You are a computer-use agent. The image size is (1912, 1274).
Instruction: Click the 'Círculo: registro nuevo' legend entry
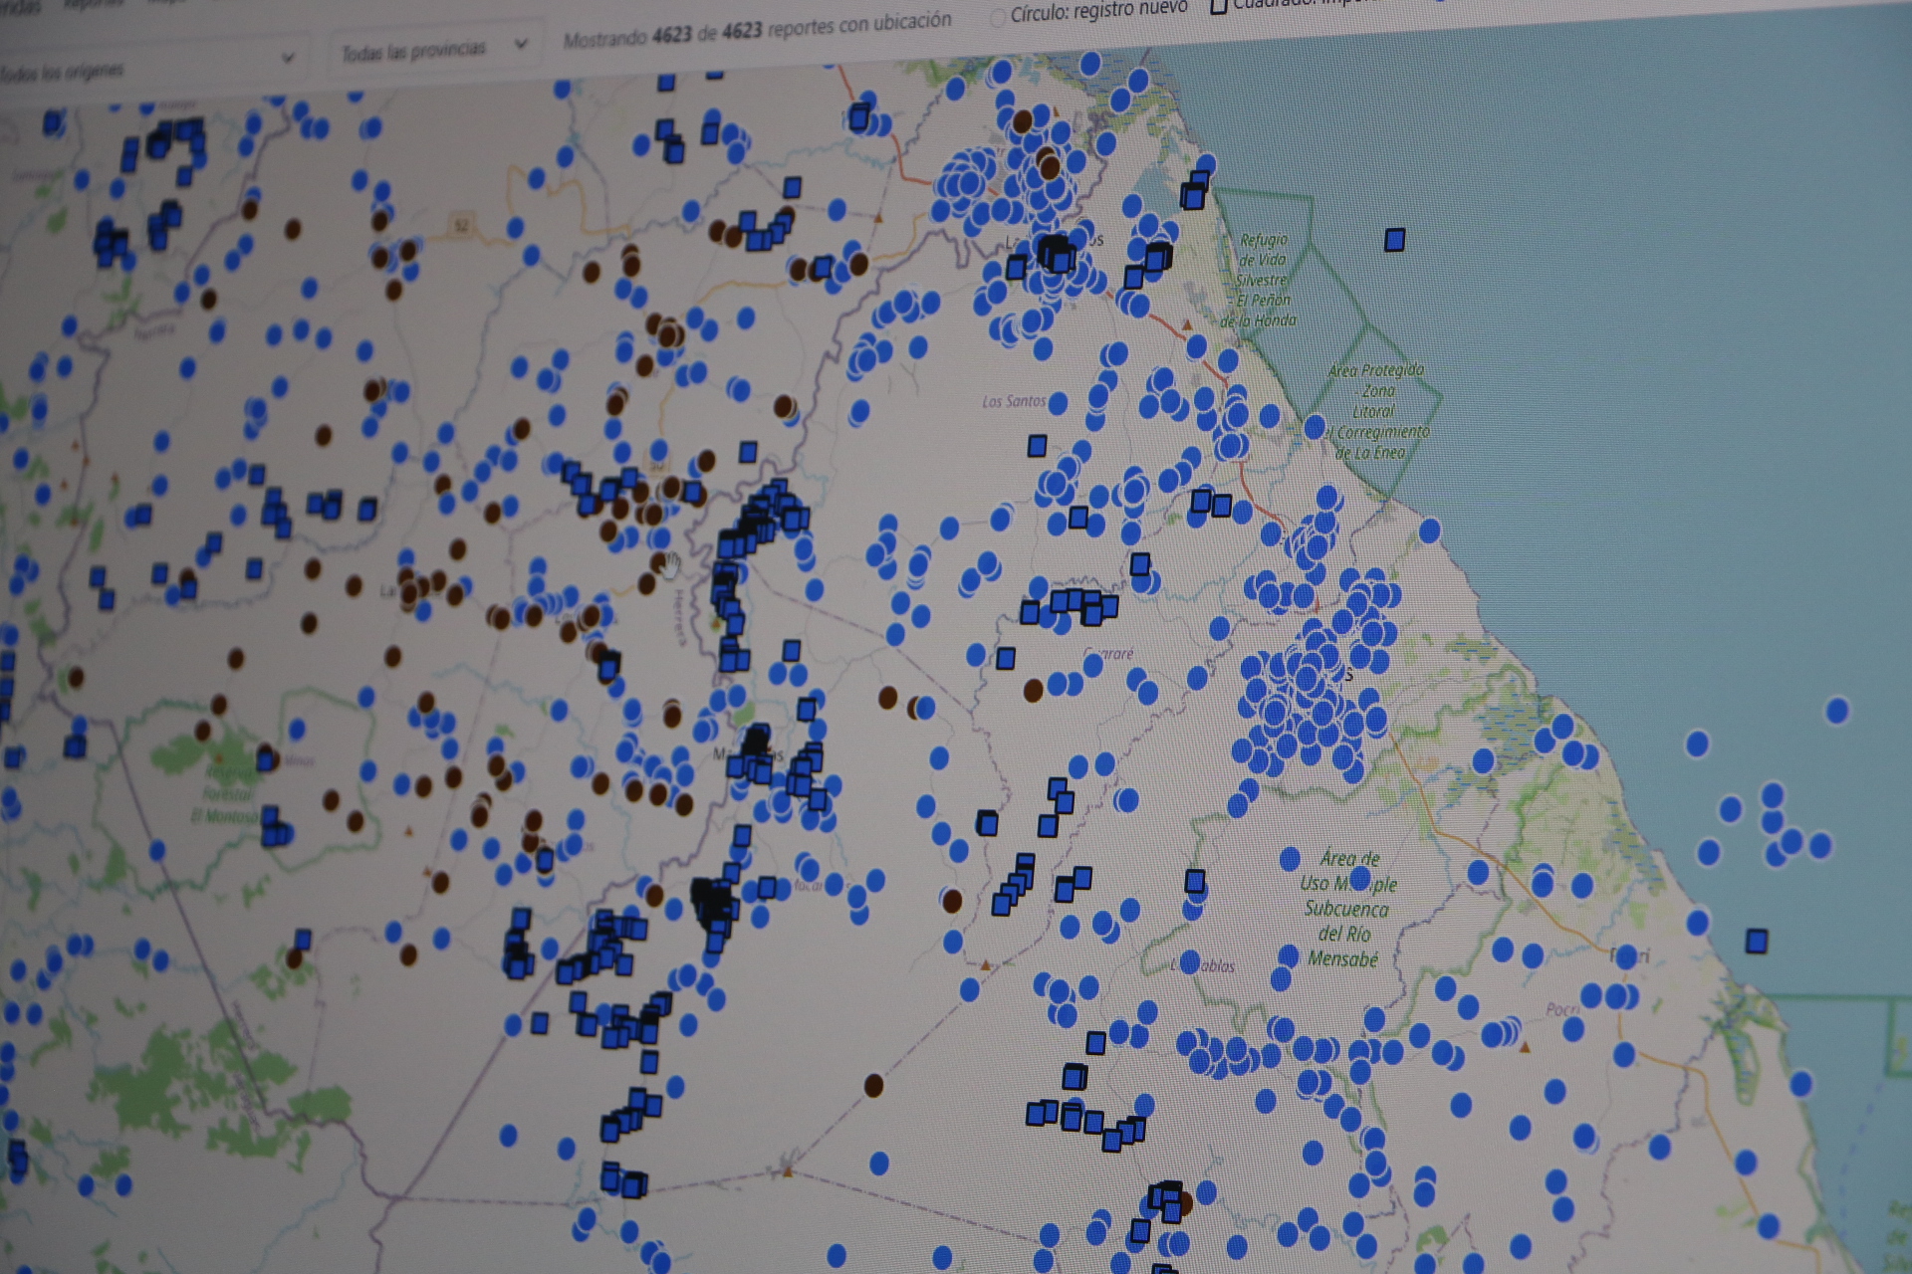click(x=1089, y=12)
